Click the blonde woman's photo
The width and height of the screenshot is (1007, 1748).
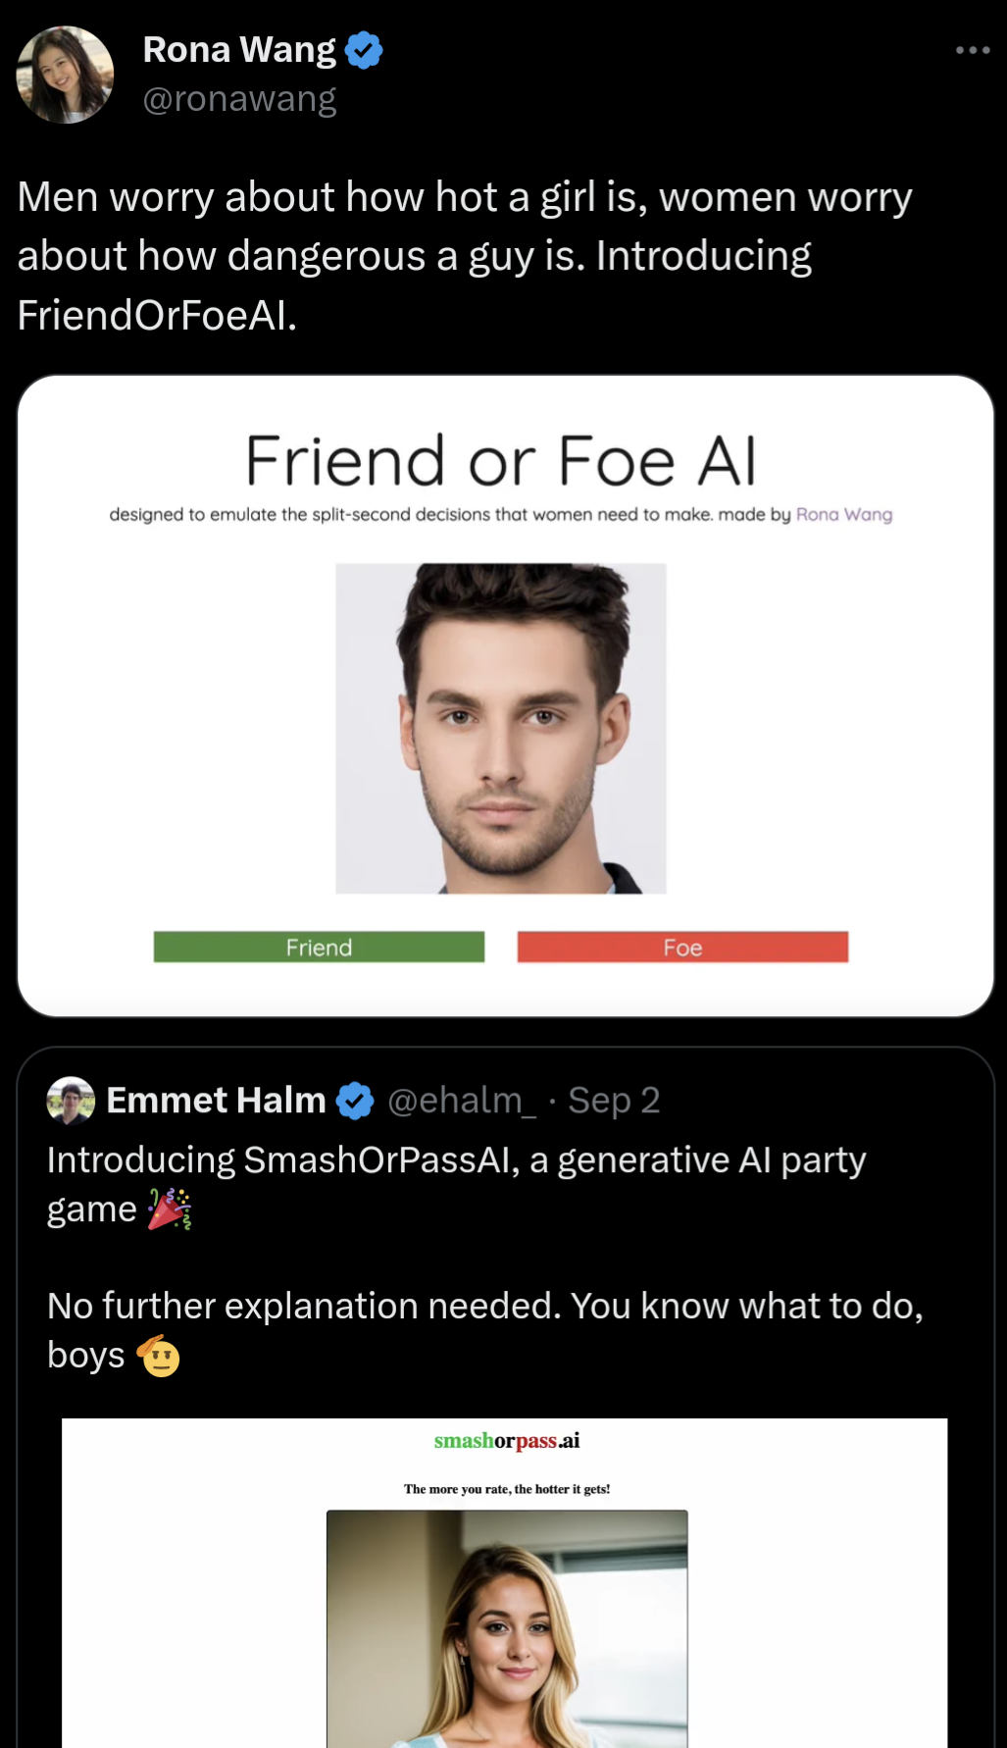(507, 1628)
